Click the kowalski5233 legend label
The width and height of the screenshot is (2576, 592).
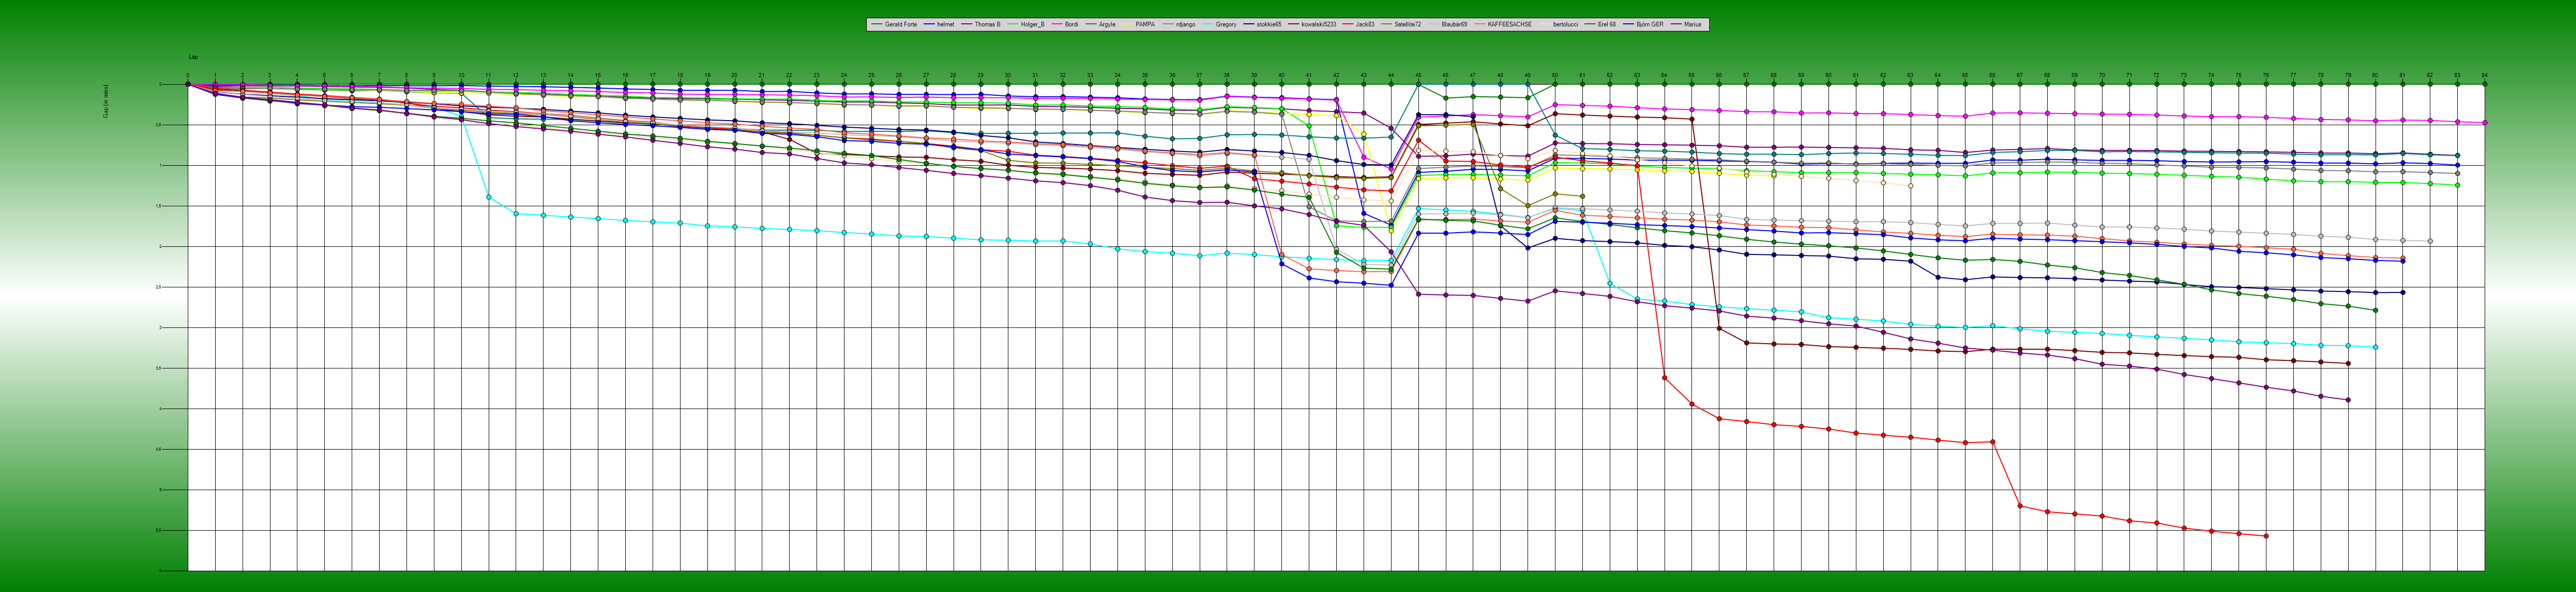pos(1318,24)
